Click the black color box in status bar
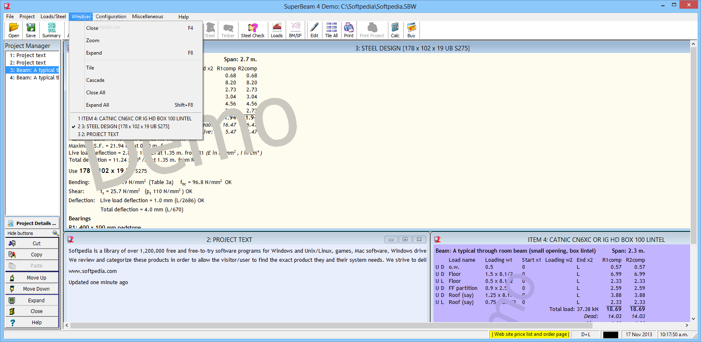 coord(610,335)
